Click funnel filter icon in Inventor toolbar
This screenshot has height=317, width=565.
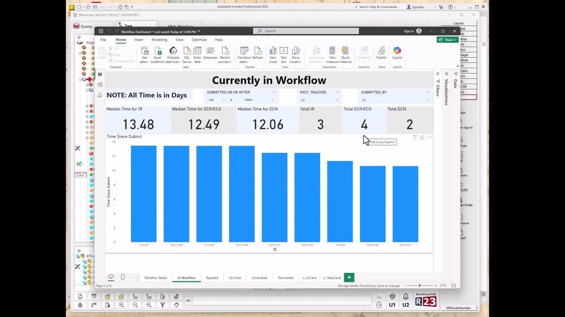(x=162, y=305)
